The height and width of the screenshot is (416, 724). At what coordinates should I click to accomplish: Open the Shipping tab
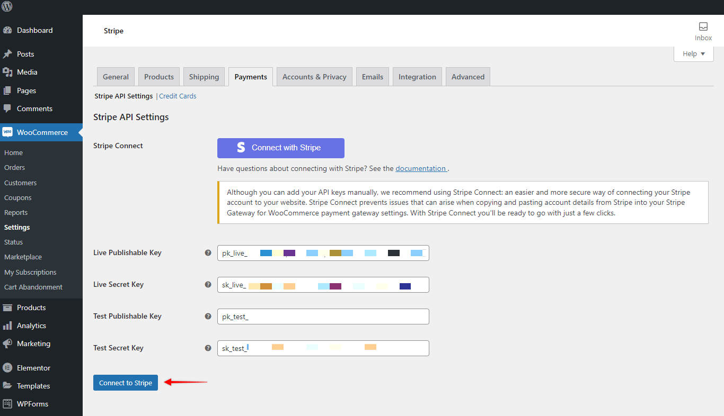pyautogui.click(x=204, y=77)
